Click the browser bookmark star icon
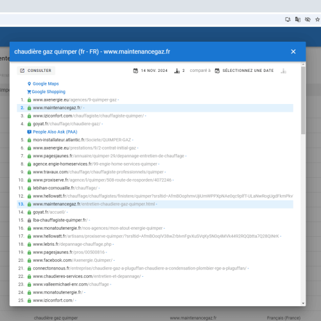The width and height of the screenshot is (321, 321). tap(317, 19)
